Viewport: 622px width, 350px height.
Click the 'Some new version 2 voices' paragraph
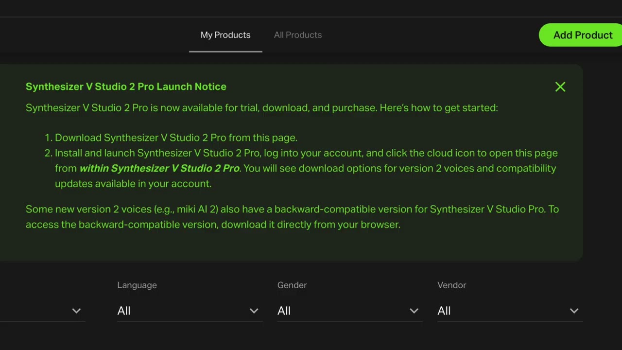(x=292, y=217)
